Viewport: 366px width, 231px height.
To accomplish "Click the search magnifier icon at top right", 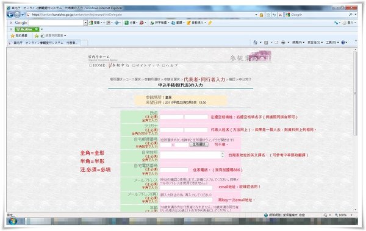I will (x=351, y=15).
